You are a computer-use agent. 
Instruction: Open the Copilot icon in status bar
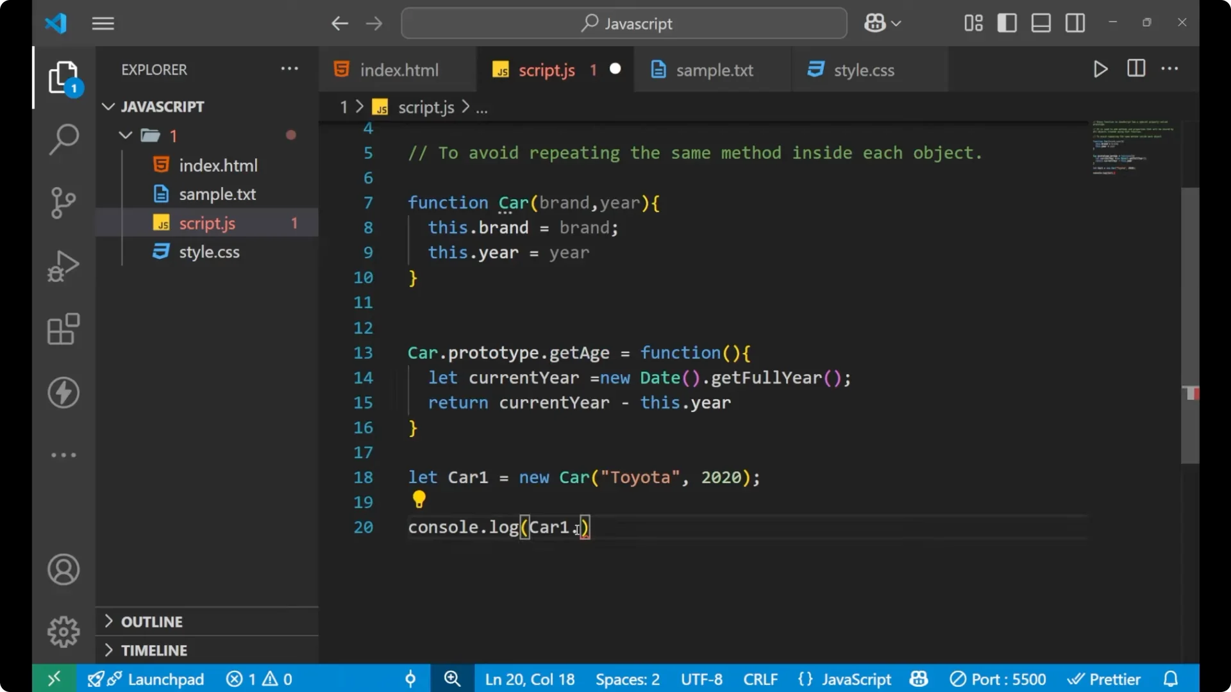tap(918, 679)
